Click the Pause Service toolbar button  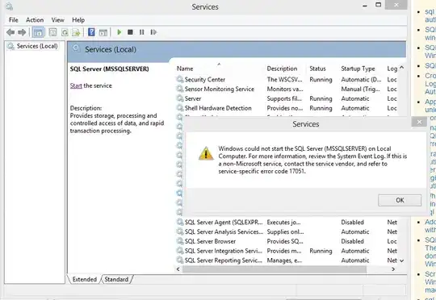(x=142, y=32)
